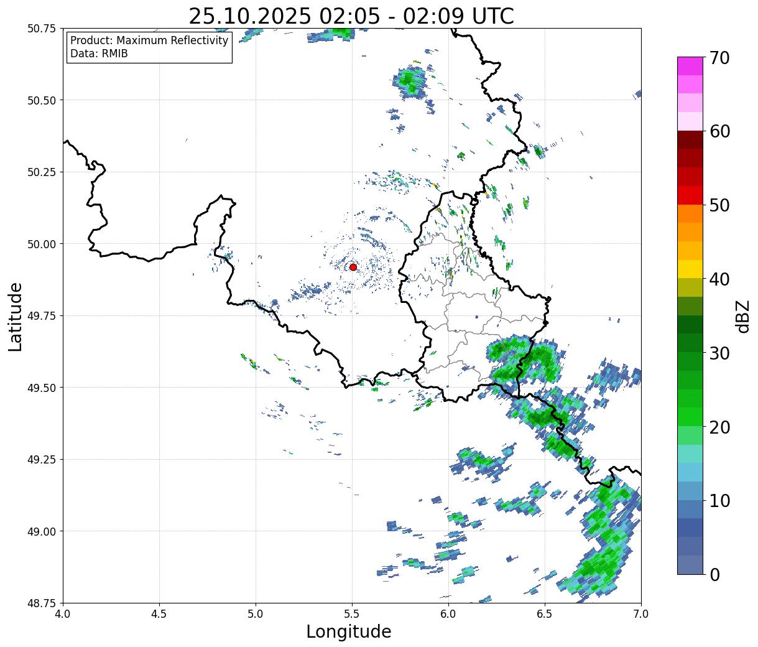Click the longitude tick label 6.5
758x647 pixels.
(545, 613)
